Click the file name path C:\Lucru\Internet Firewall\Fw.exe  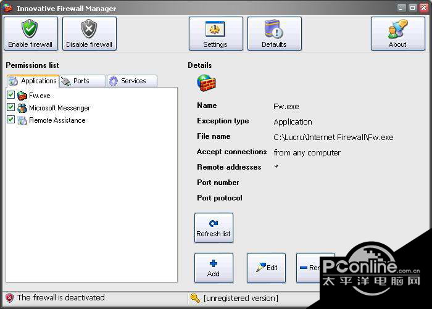pos(333,137)
